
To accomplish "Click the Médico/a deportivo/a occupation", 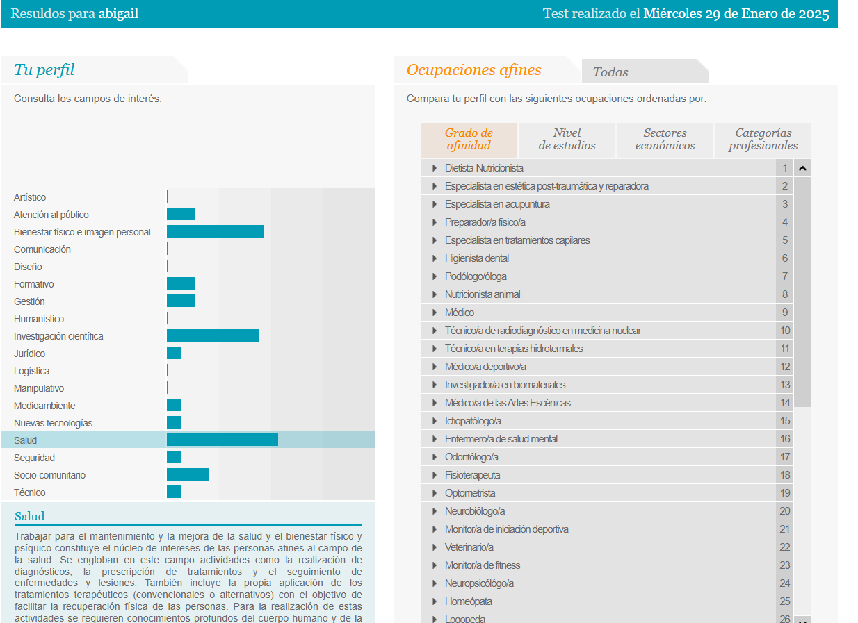I will [x=485, y=367].
